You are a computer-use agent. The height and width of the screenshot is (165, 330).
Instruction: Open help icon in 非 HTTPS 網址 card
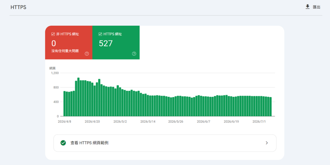87,54
